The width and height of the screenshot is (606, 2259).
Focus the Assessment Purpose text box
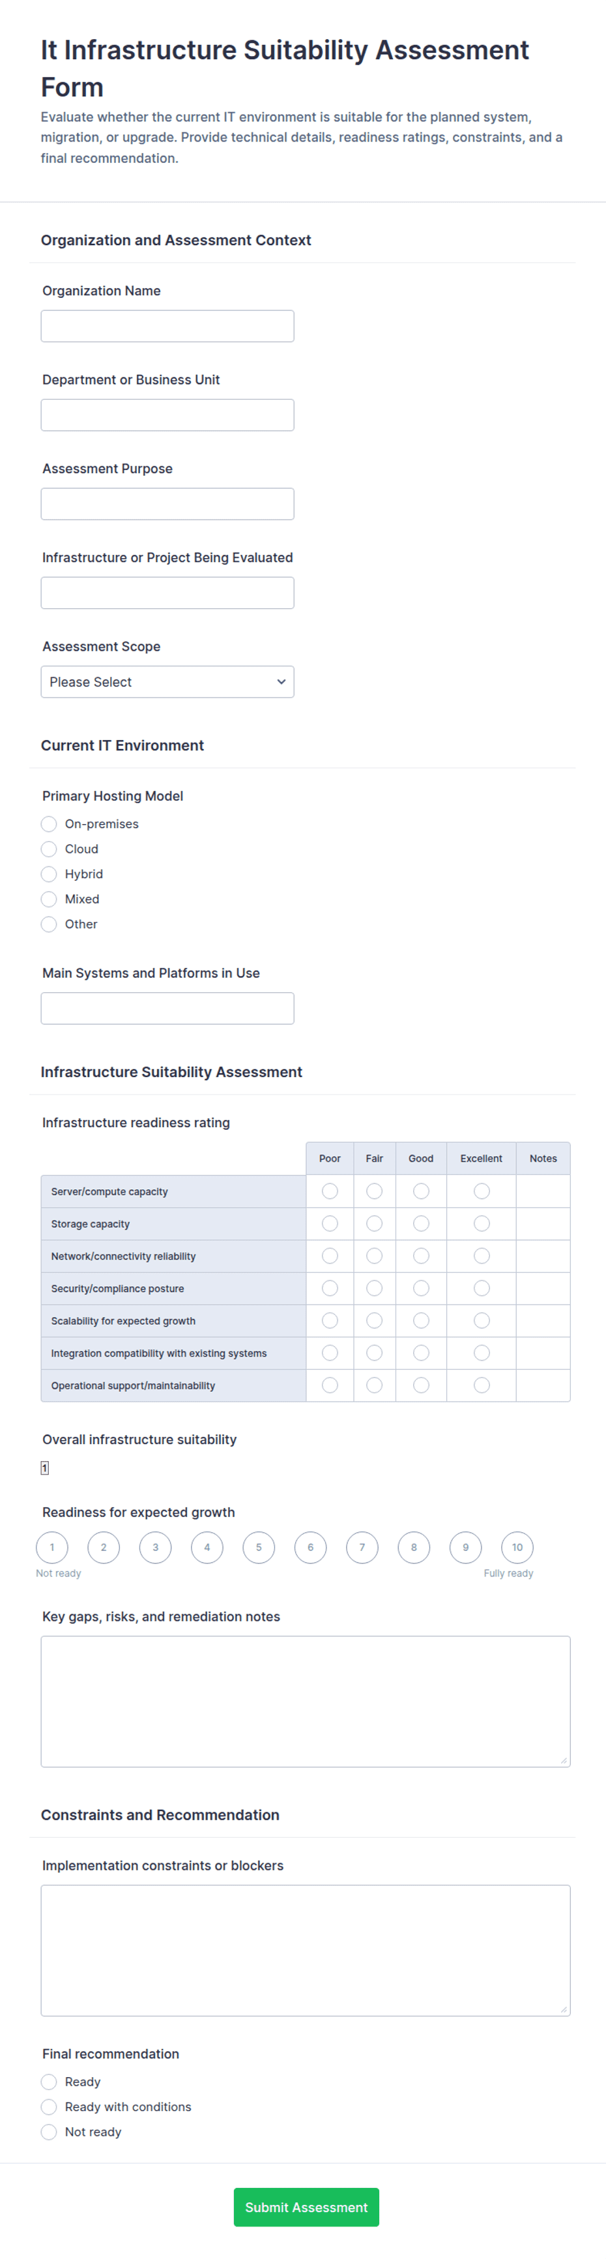click(167, 504)
